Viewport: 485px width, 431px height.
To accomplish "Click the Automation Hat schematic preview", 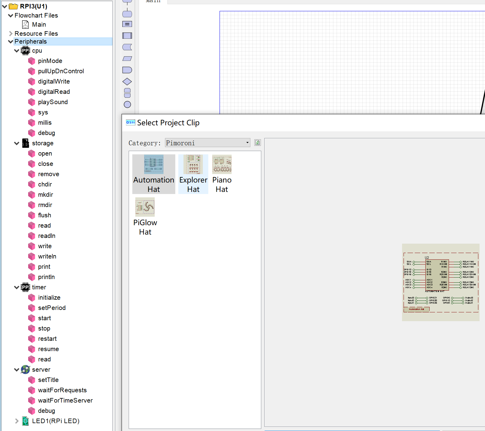I will (441, 282).
